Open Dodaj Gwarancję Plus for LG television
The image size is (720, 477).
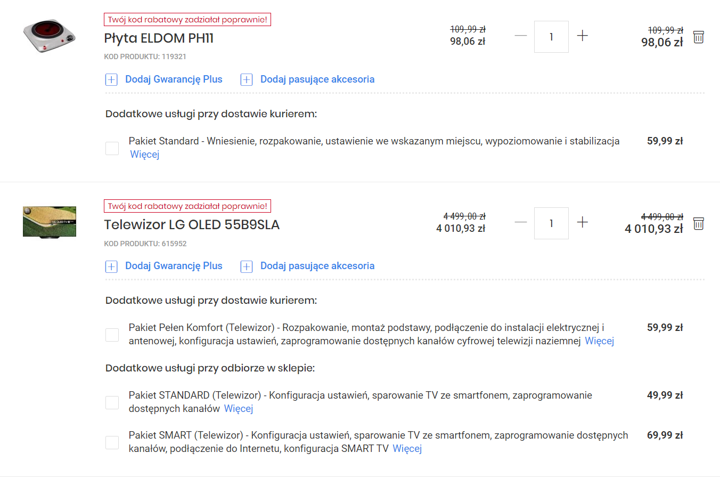point(174,266)
